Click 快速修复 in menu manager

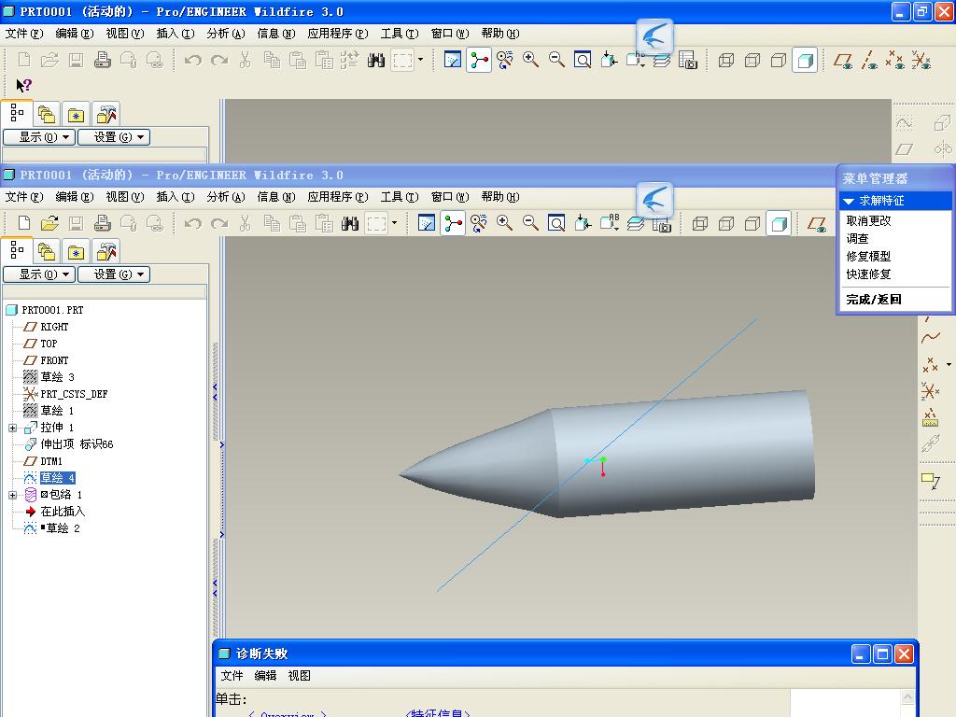point(868,274)
